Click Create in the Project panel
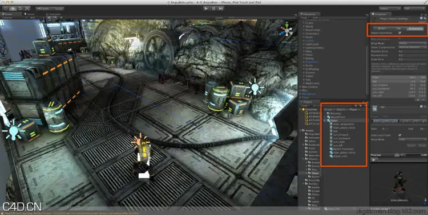Image resolution: width=428 pixels, height=215 pixels. coord(304,106)
